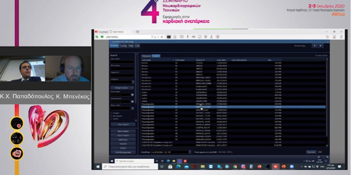Go to next Review Page arrow
Screen dimensions: 351x175
pyautogui.click(x=320, y=46)
